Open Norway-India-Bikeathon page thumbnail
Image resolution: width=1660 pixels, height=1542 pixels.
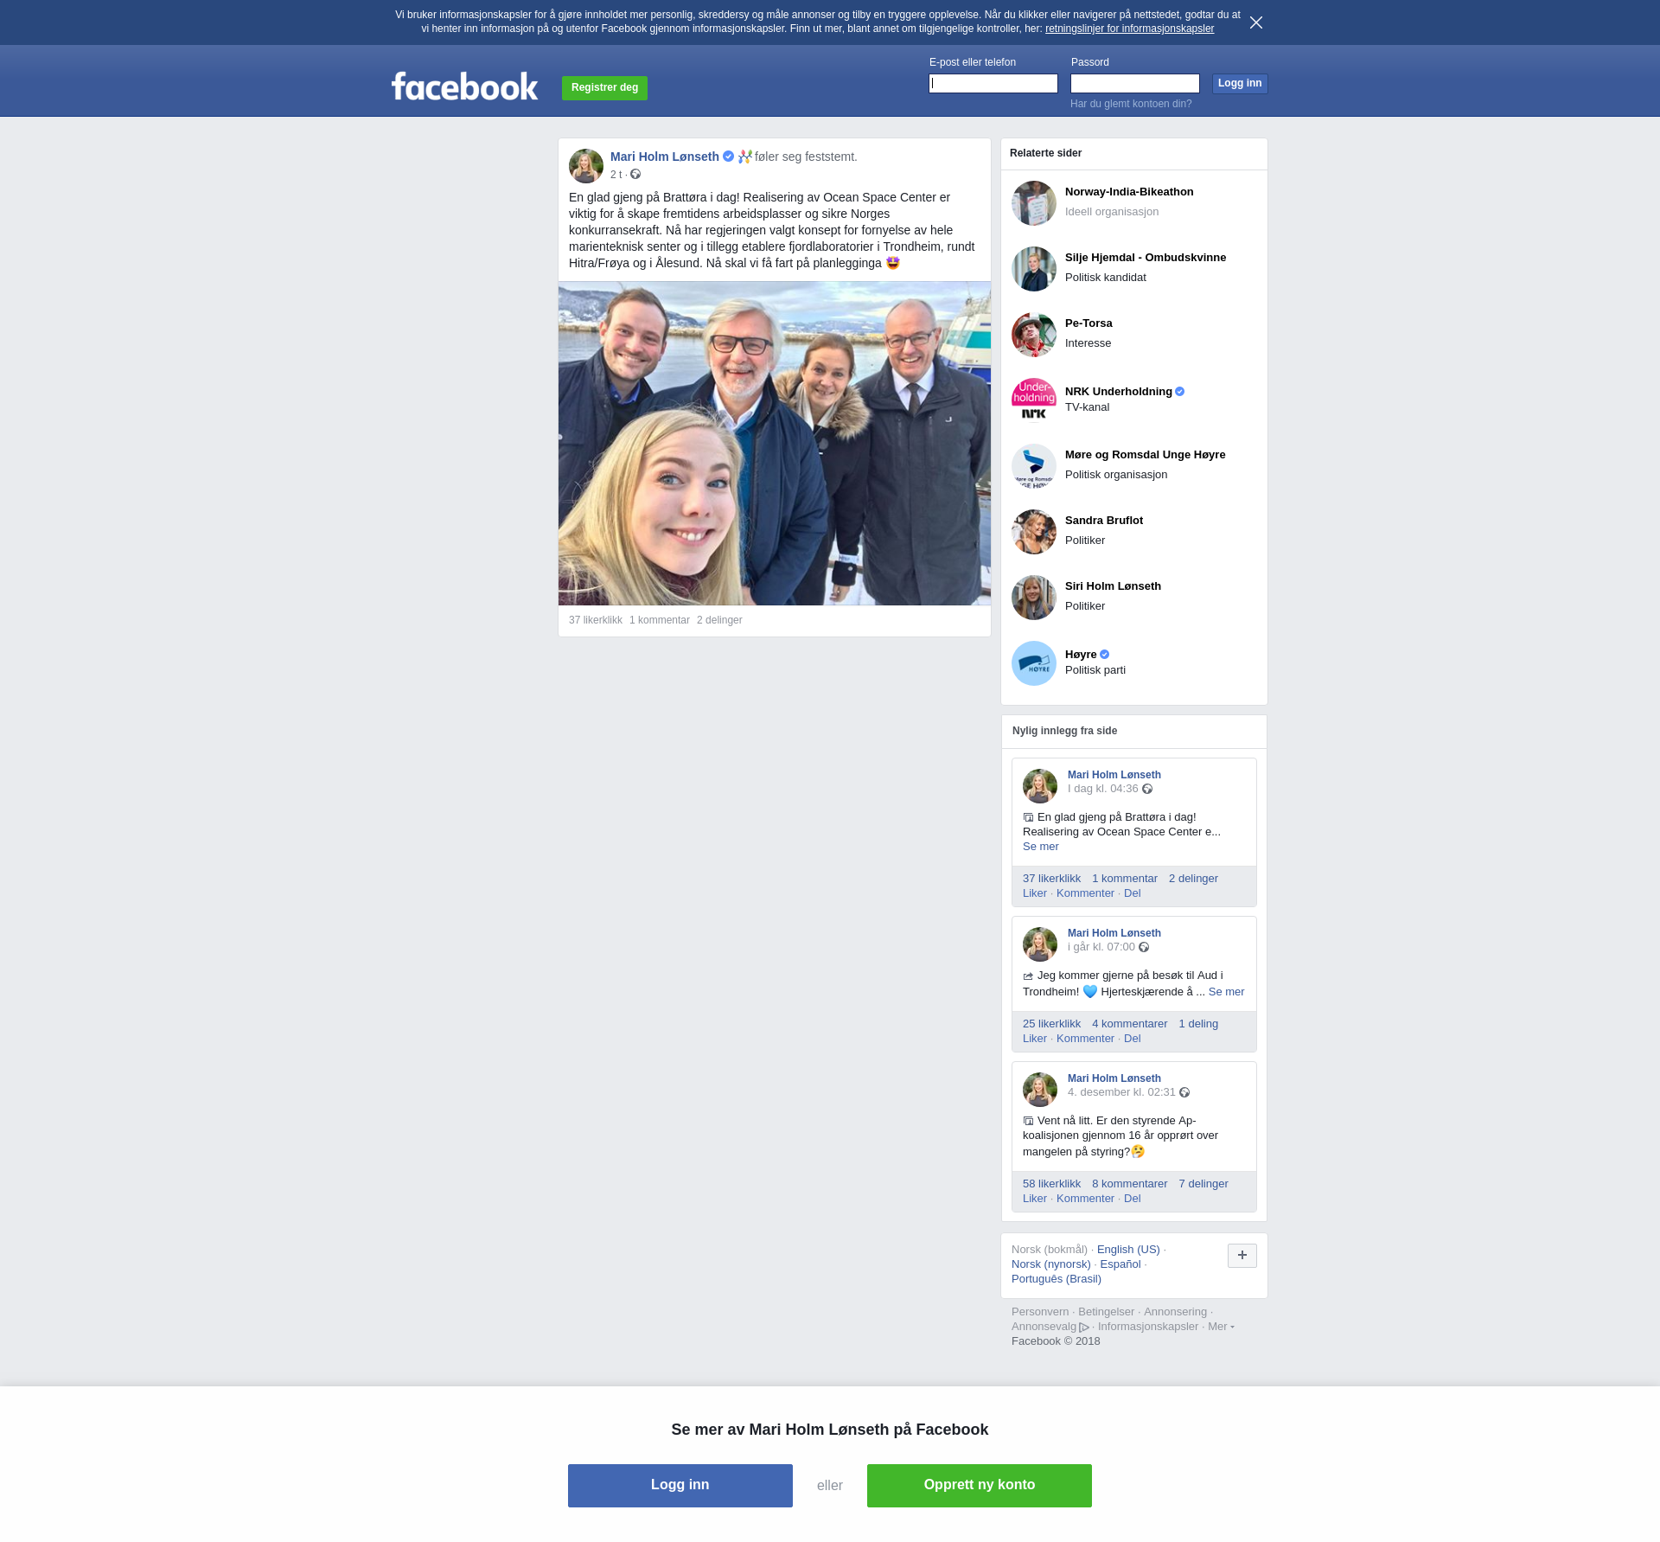(x=1034, y=203)
